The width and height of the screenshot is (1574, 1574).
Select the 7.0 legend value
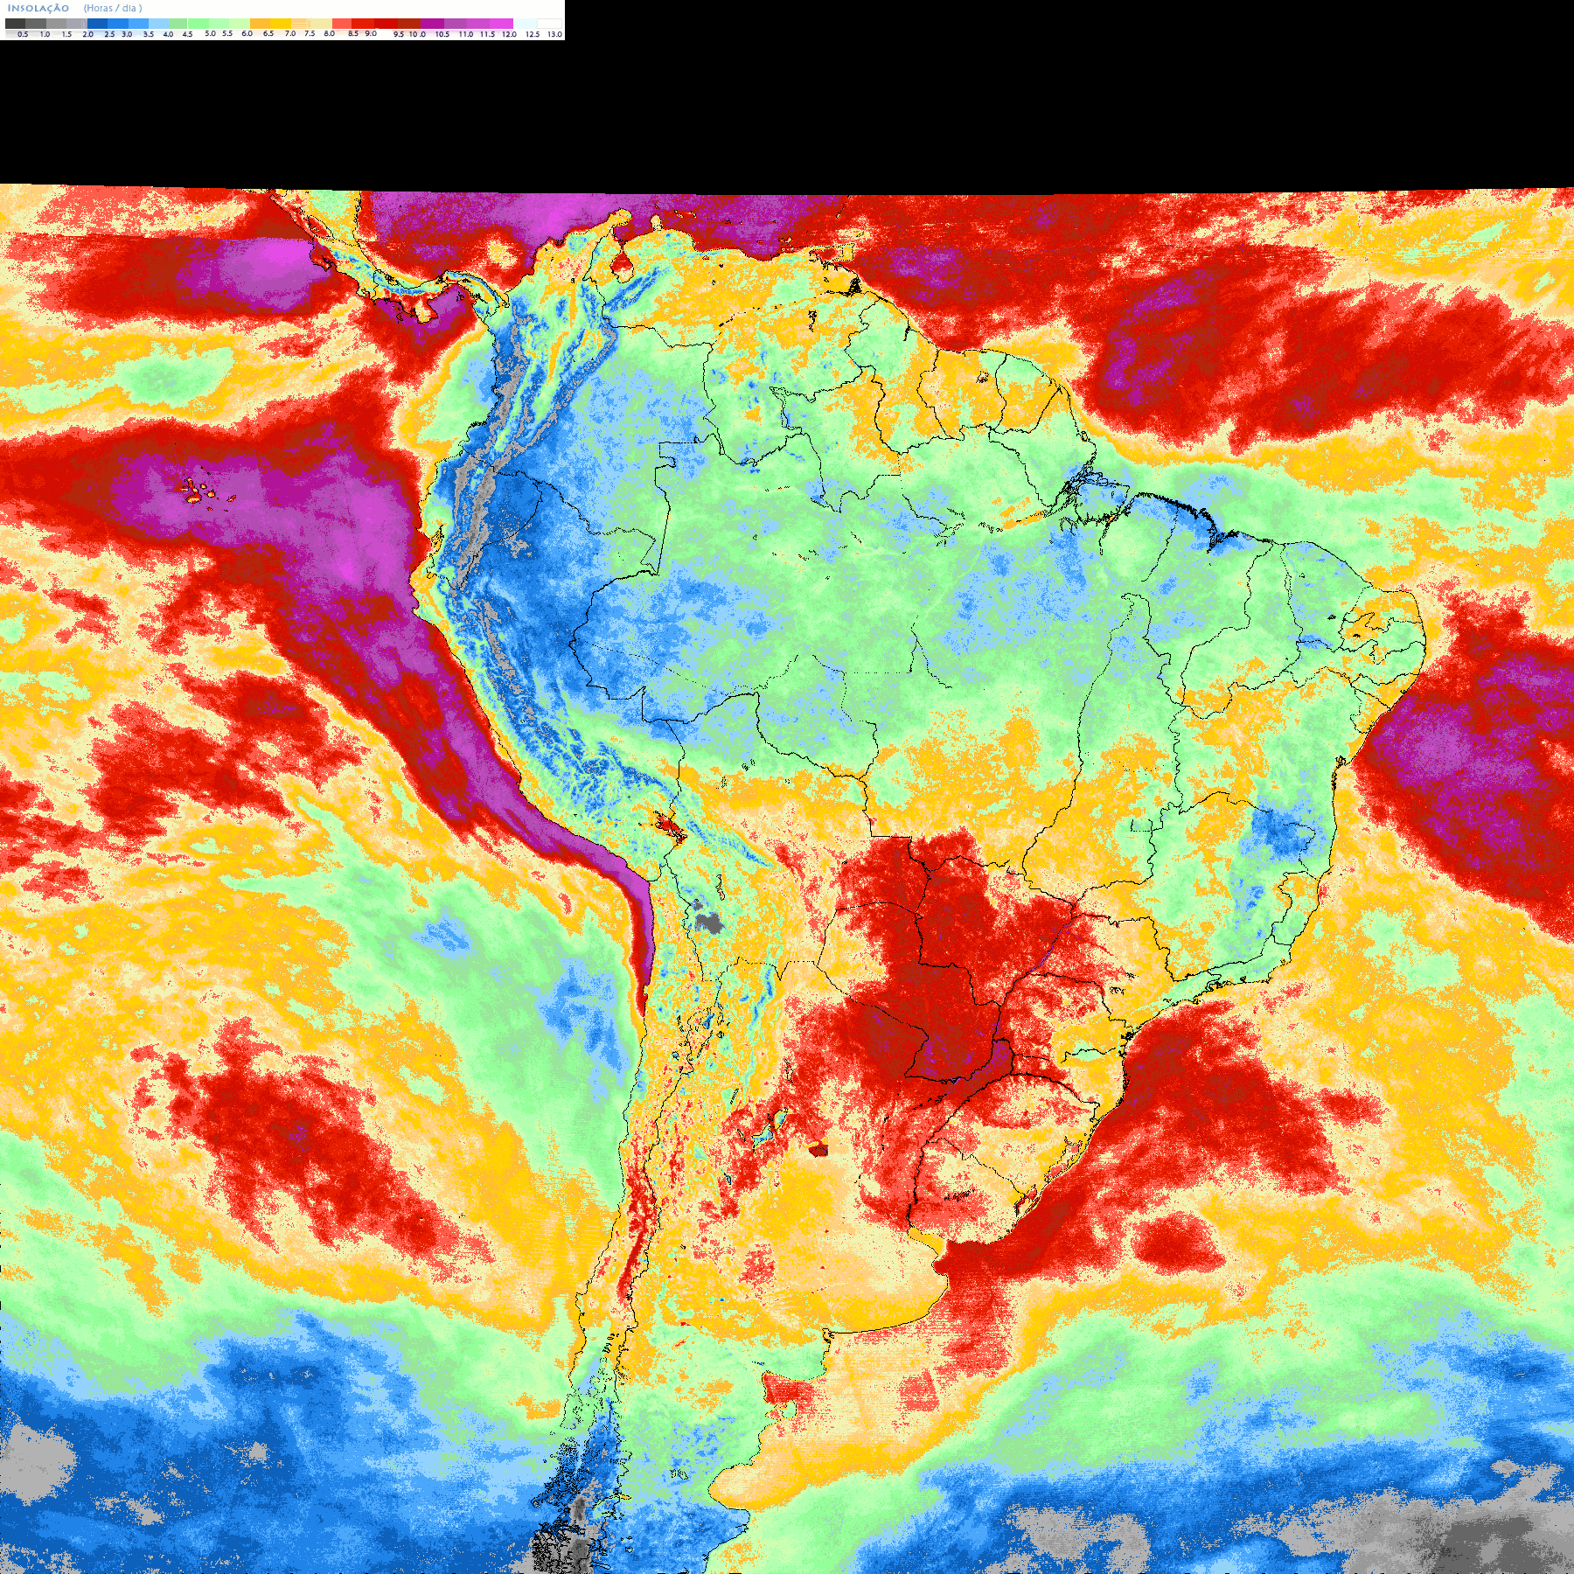(x=290, y=33)
